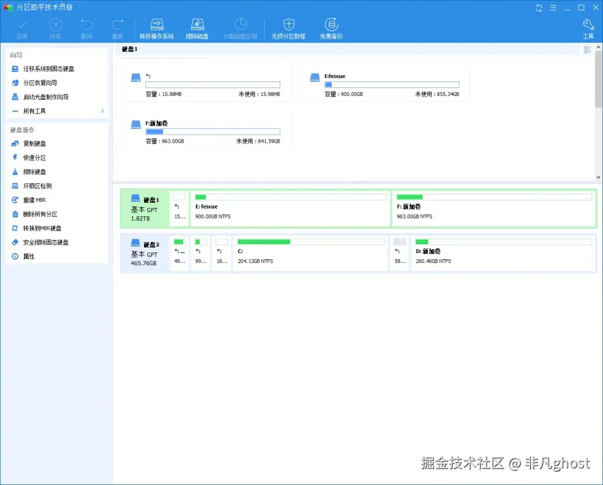603x485 pixels.
Task: Click the trash 删除所有分区 icon
Action: click(15, 214)
